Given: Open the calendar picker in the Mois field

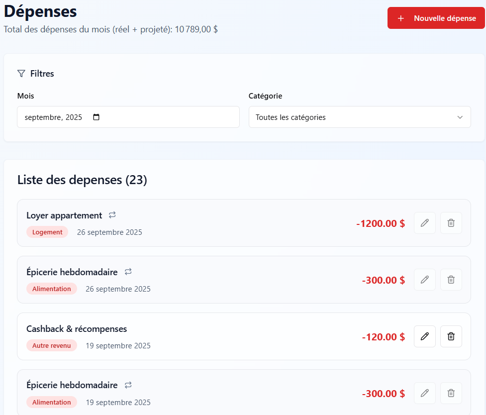Looking at the screenshot, I should point(97,117).
